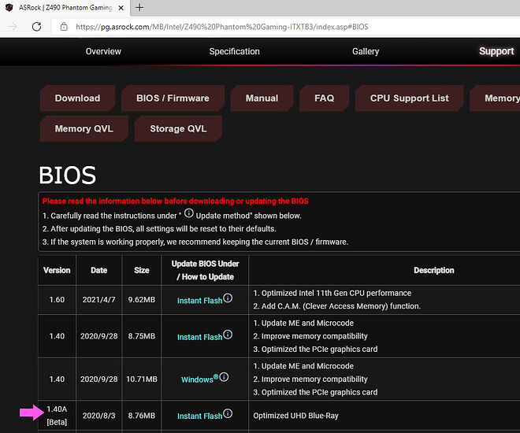Click the browser forward arrow
Viewport: 520px width, 433px height.
click(x=11, y=27)
